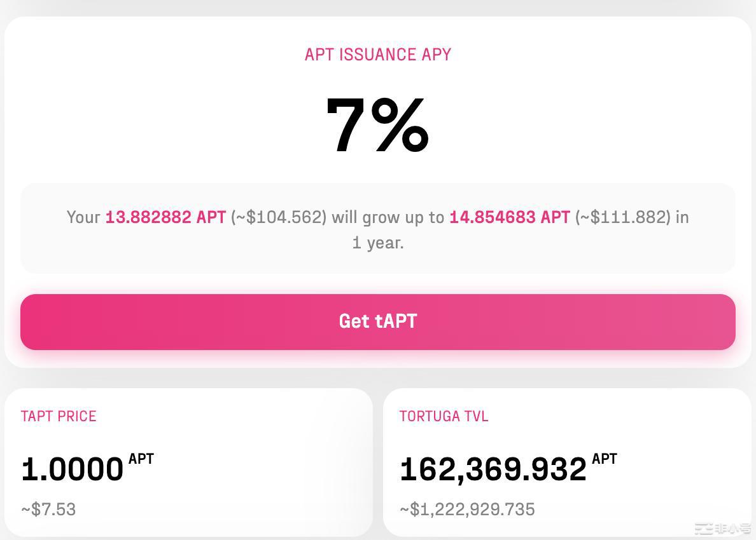Click the ~$7.53 price in dollars
Screen dimensions: 756x540
point(48,510)
